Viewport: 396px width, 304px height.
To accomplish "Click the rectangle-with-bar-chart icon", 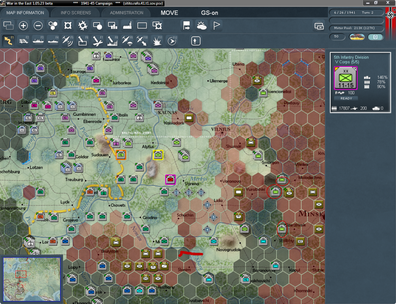I will tap(113, 25).
